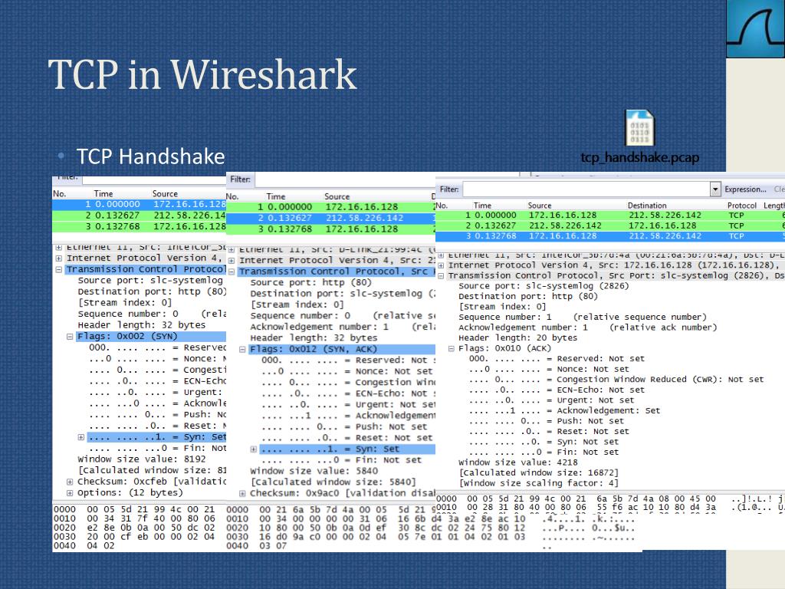Image resolution: width=785 pixels, height=589 pixels.
Task: Select '[Calculated window size: 16872]' line
Action: click(x=539, y=472)
